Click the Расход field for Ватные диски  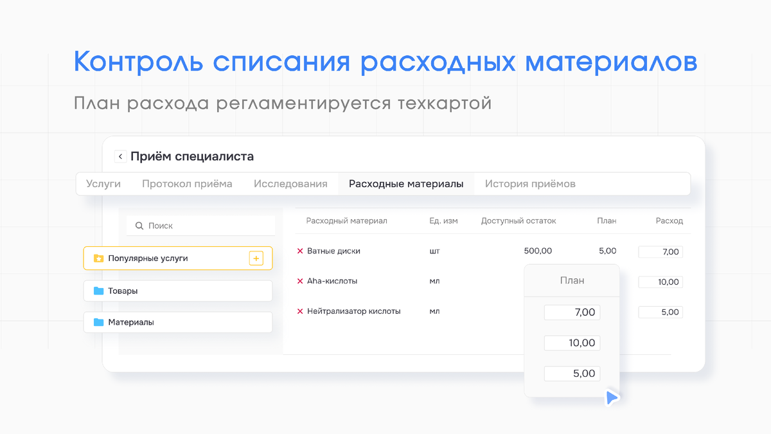(x=660, y=252)
